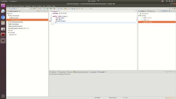Switch to the Markers tab
The width and height of the screenshot is (176, 99).
(x=53, y=72)
